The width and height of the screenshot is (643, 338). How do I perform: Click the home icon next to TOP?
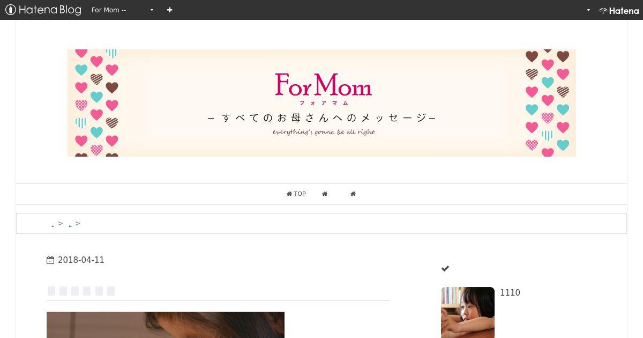coord(289,194)
